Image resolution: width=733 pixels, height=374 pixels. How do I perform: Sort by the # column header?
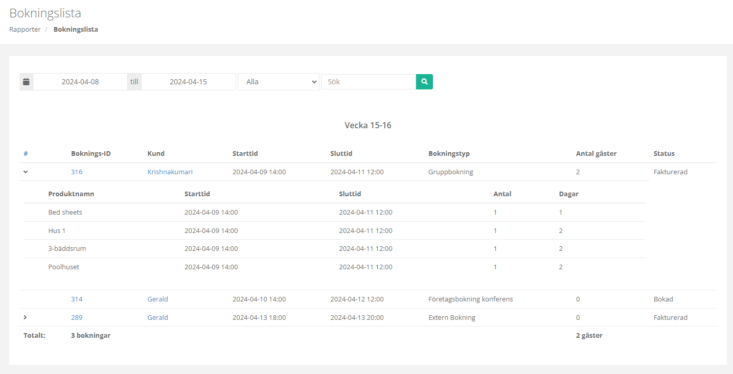[26, 154]
